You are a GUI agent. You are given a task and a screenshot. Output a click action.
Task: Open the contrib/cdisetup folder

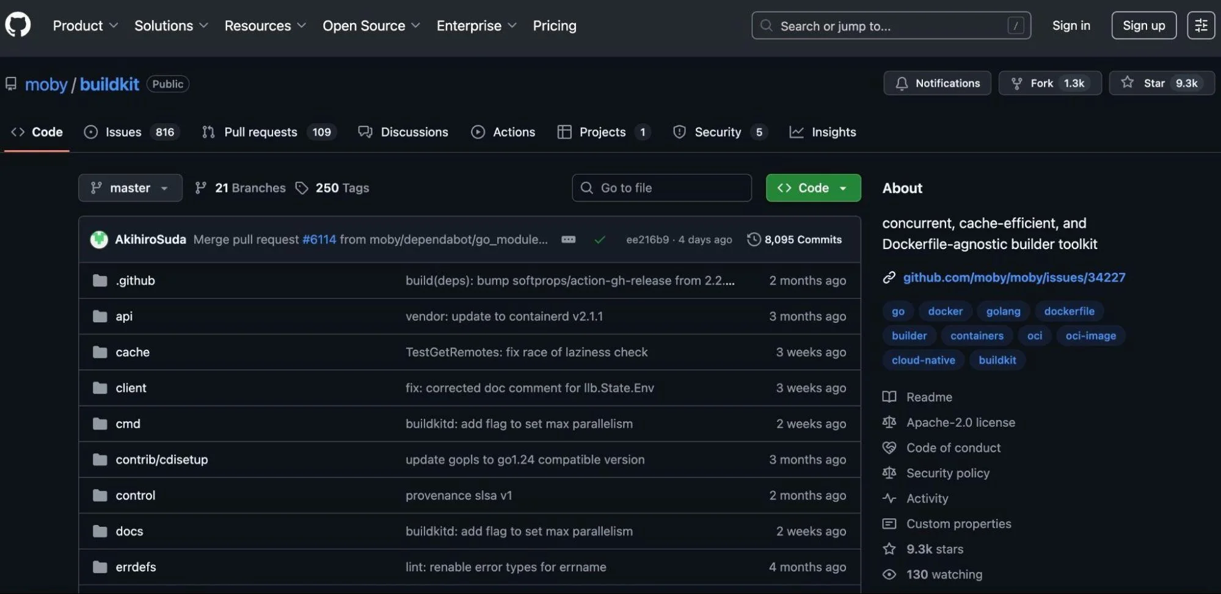162,460
